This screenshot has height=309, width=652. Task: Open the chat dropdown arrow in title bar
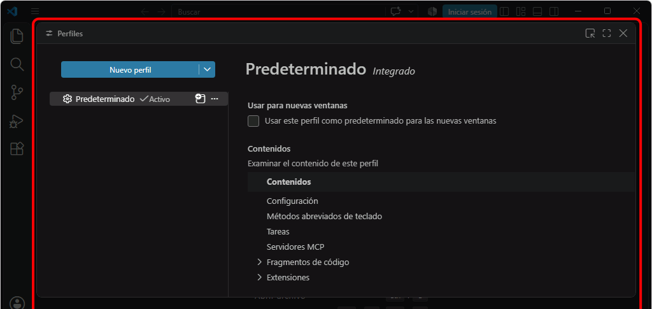point(411,11)
